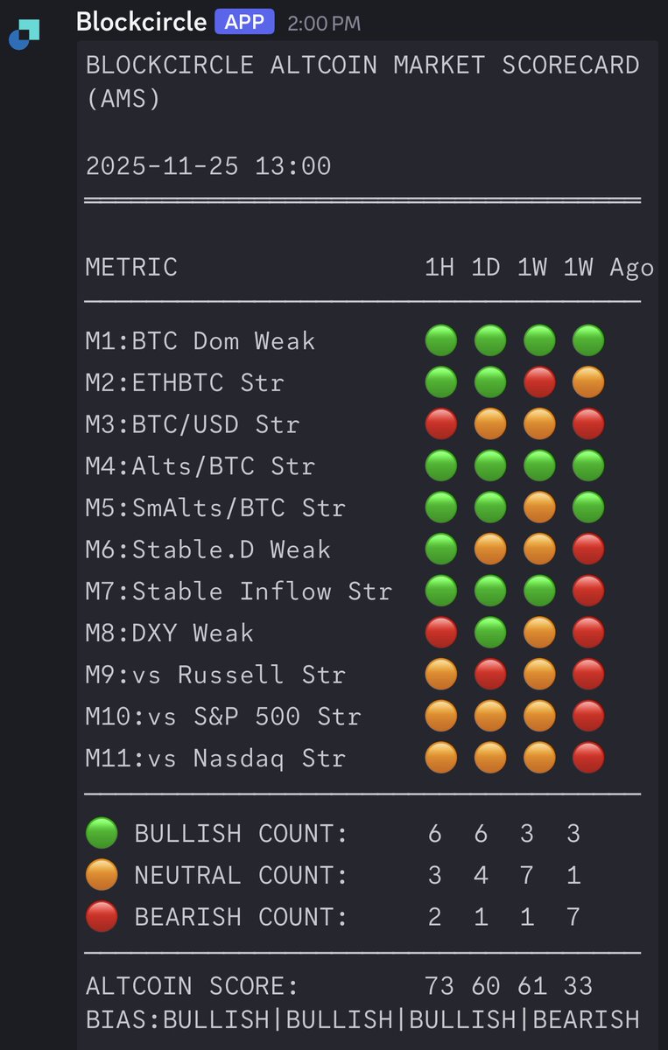Click the ALTCOIN SCORE label
Image resolution: width=668 pixels, height=1050 pixels.
(193, 987)
